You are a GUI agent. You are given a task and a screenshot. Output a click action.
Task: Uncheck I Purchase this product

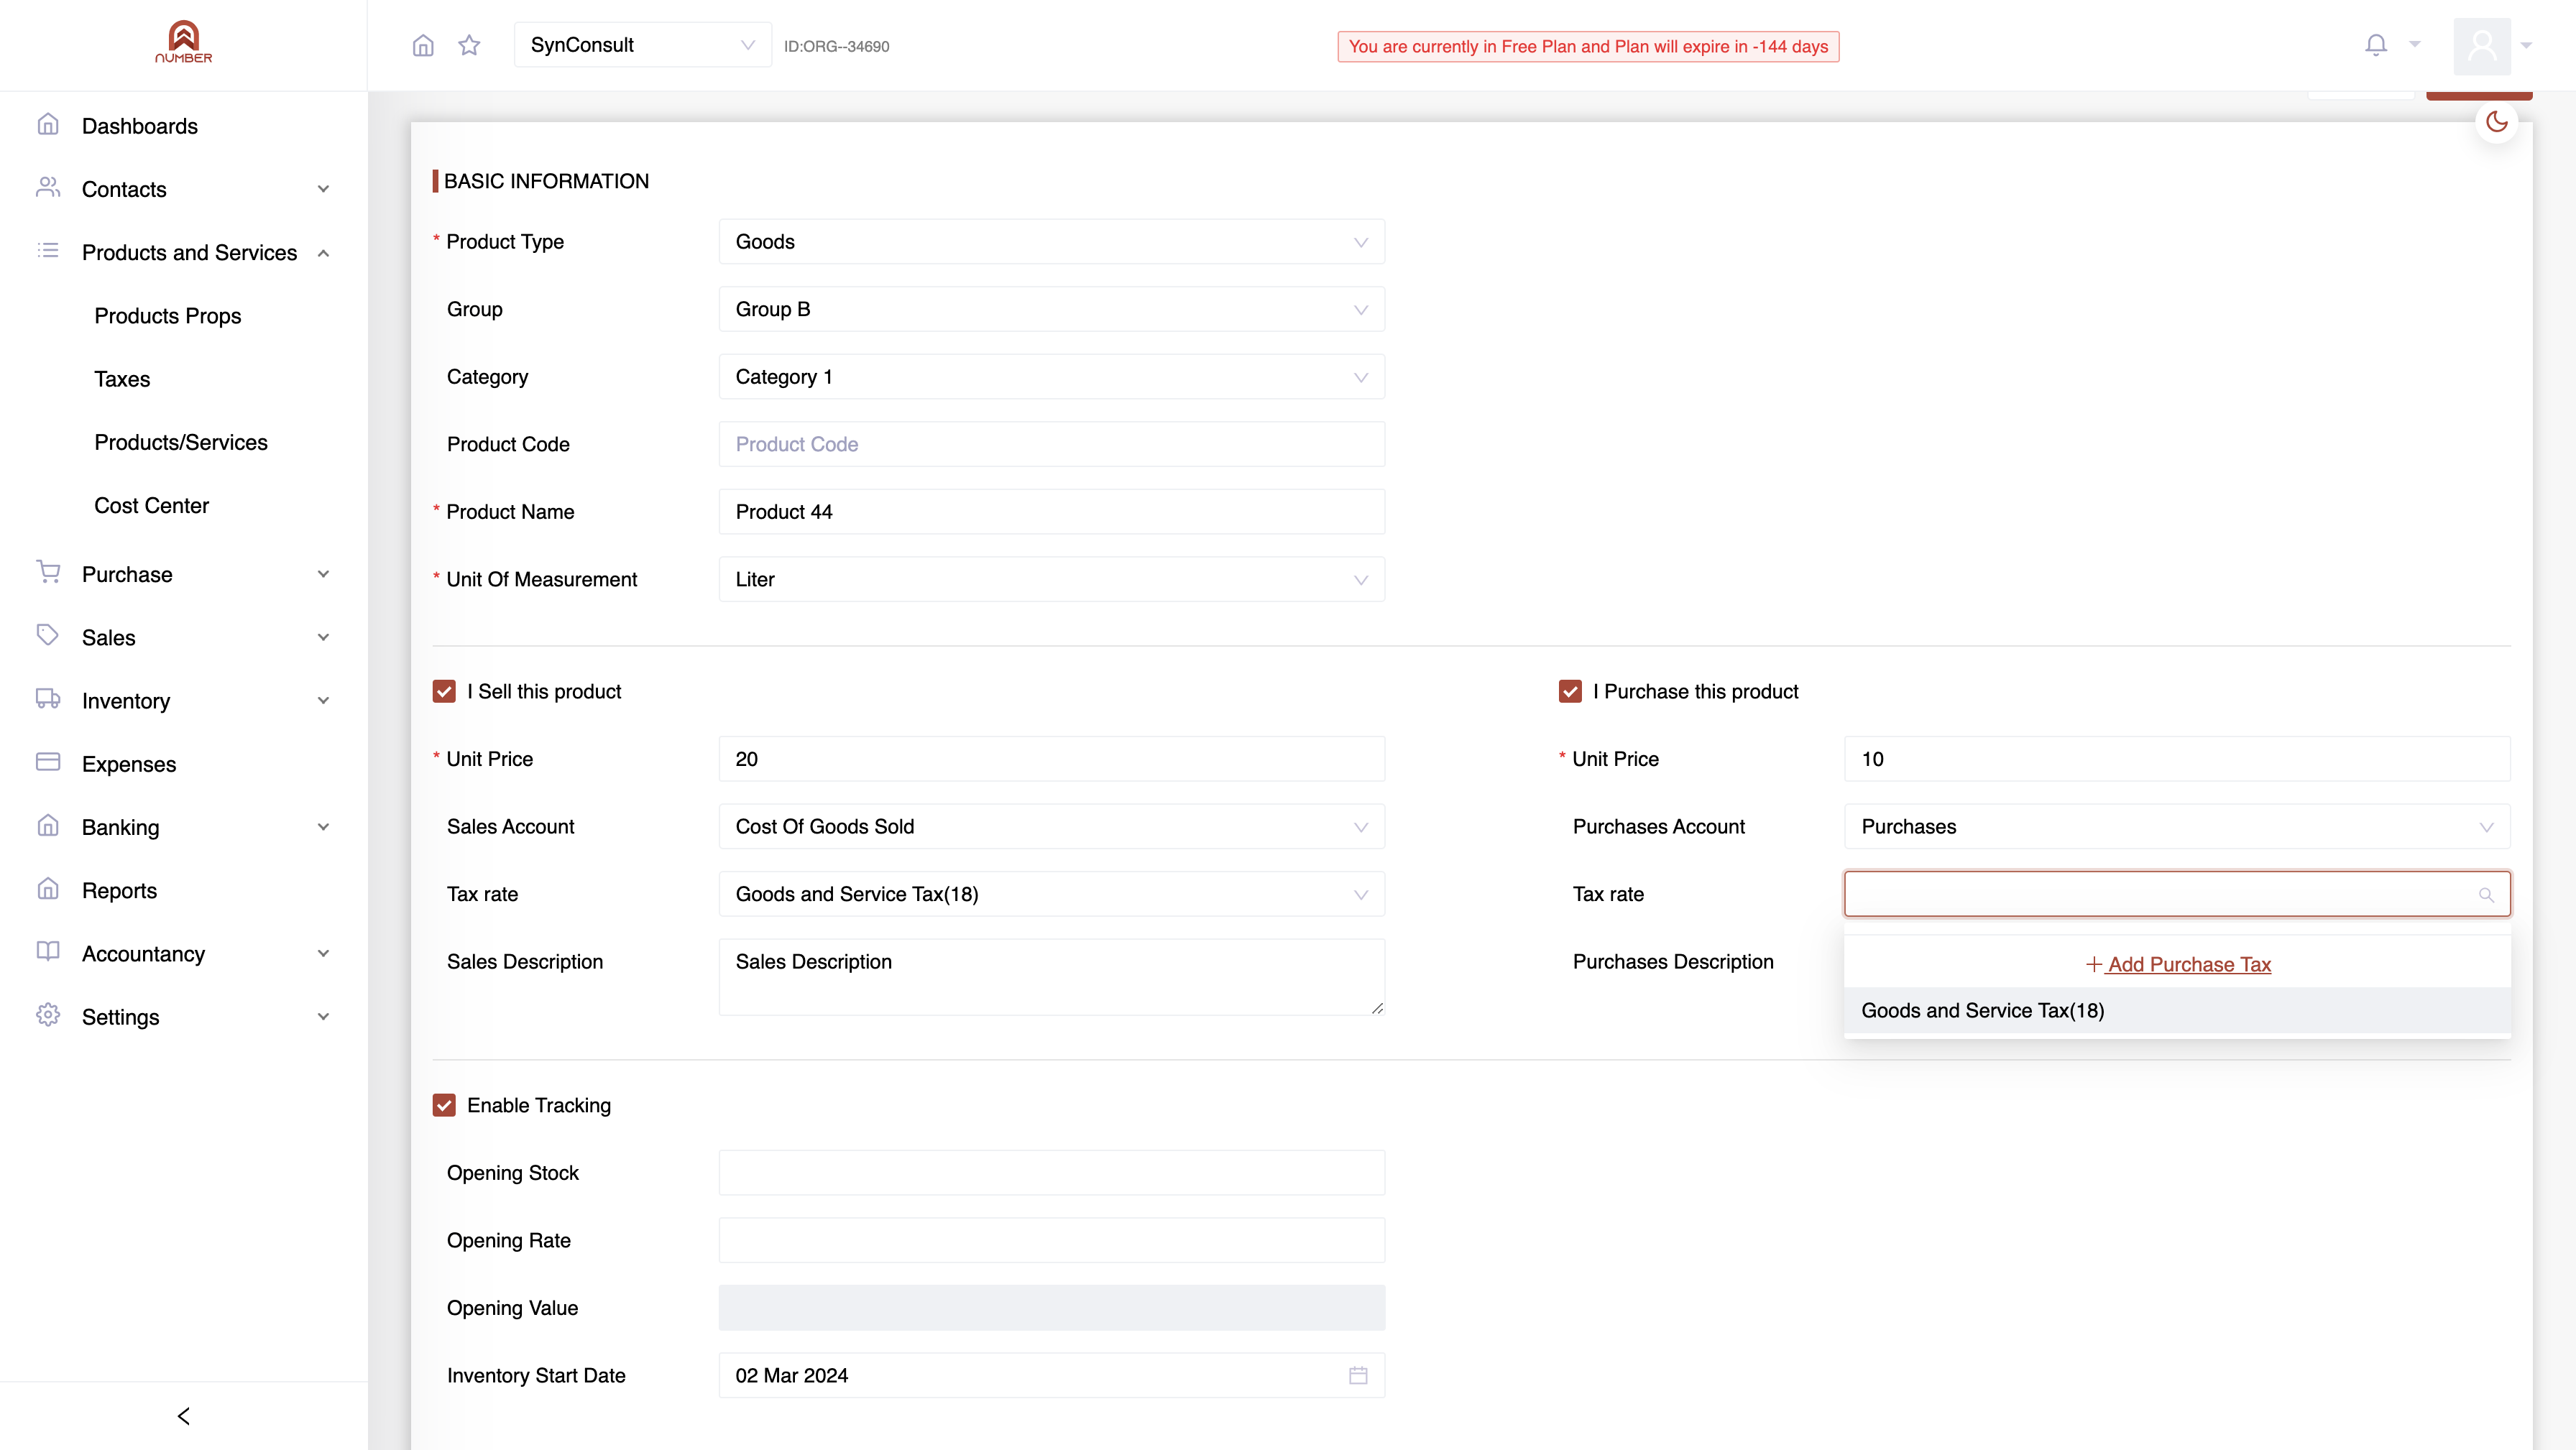1570,691
